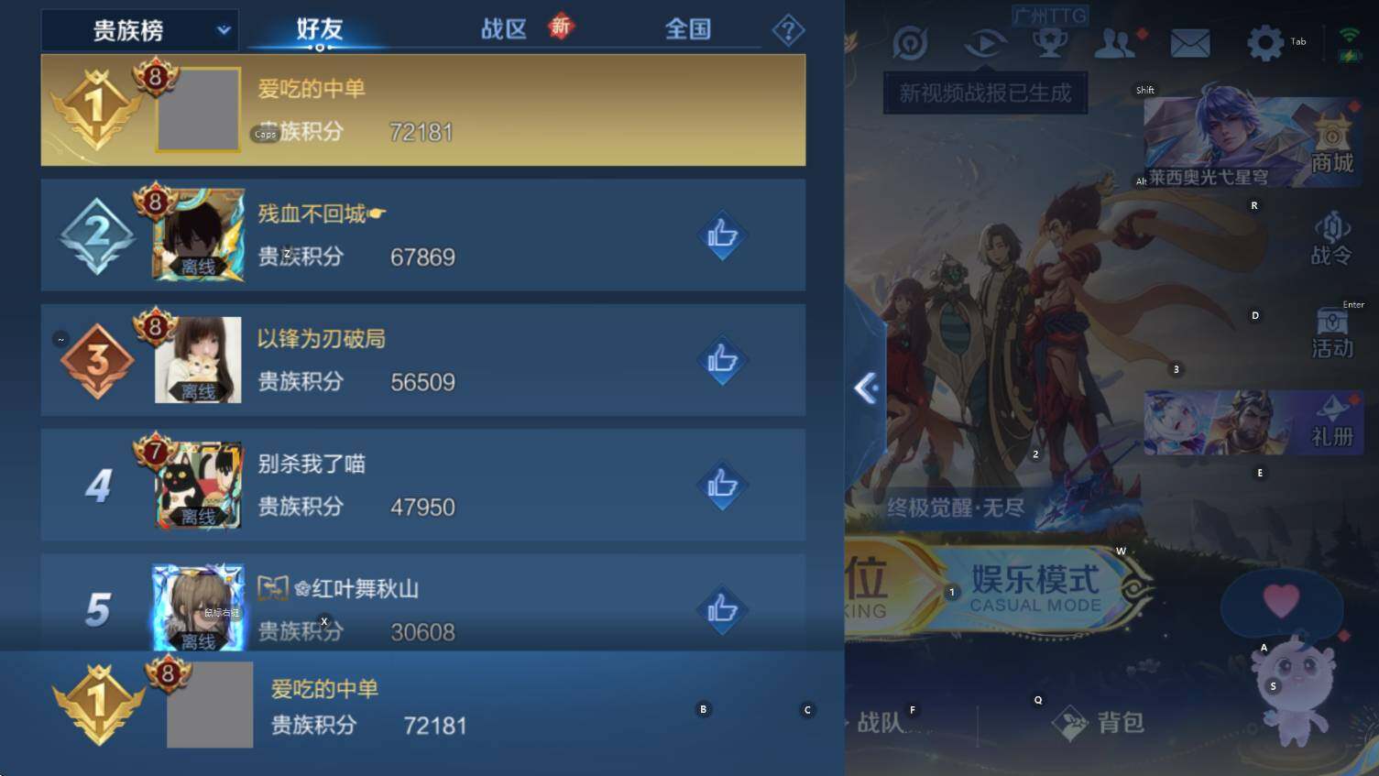Viewport: 1379px width, 776px height.
Task: Switch to the 战区 tab
Action: pyautogui.click(x=504, y=29)
